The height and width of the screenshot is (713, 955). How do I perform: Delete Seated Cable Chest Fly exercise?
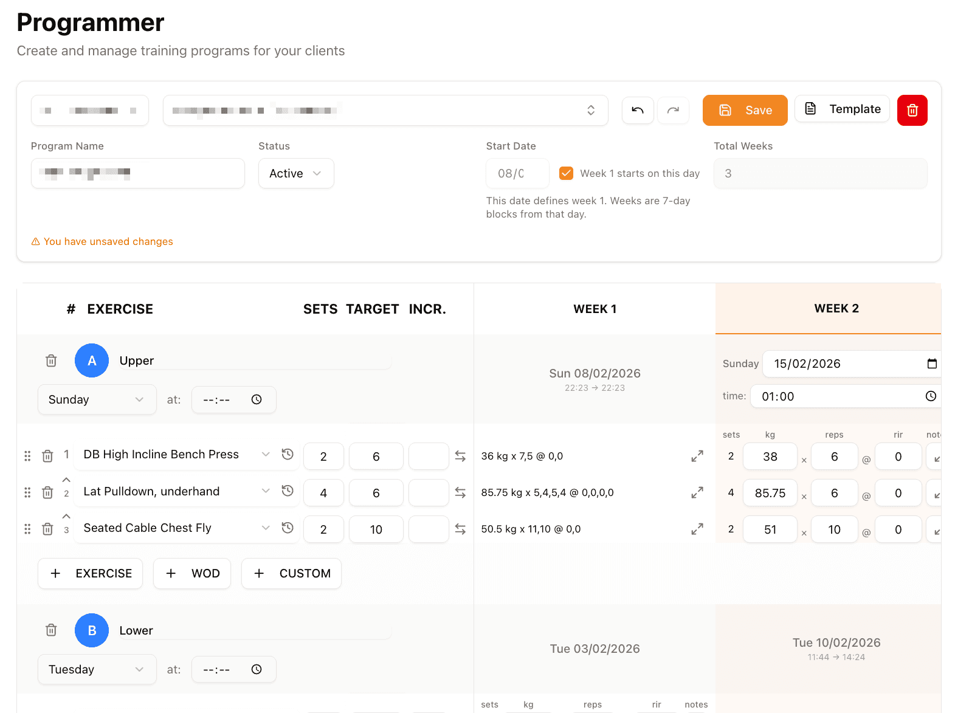(x=47, y=529)
